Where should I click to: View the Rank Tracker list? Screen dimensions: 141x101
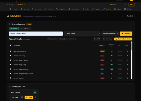[x=15, y=97]
